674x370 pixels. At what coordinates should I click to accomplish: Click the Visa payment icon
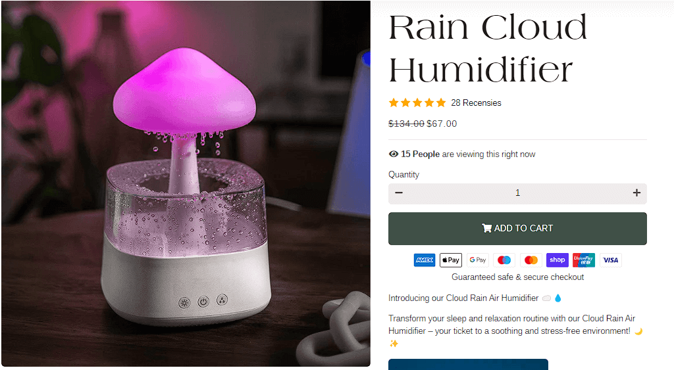(610, 260)
